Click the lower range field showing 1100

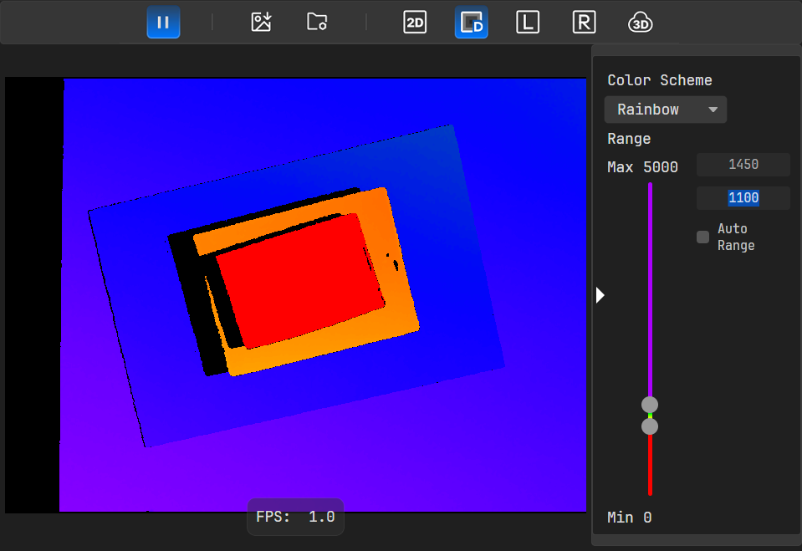(x=743, y=198)
